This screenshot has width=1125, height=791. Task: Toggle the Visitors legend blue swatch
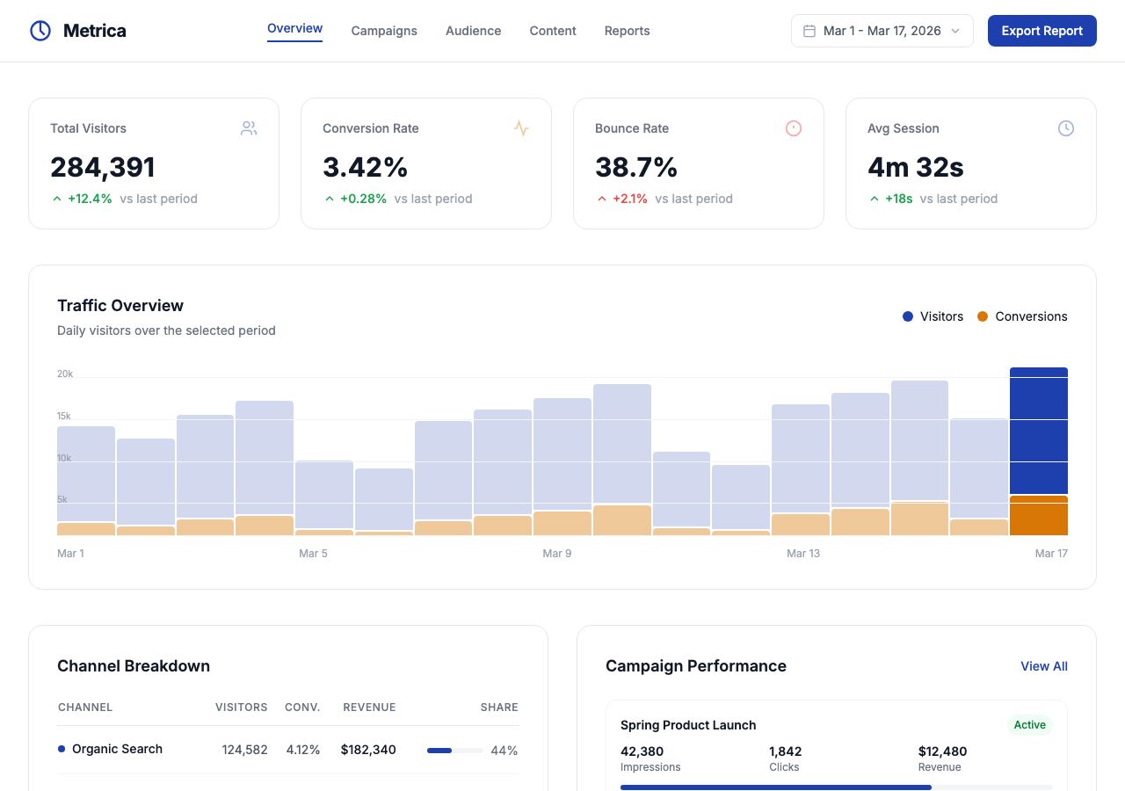coord(908,316)
